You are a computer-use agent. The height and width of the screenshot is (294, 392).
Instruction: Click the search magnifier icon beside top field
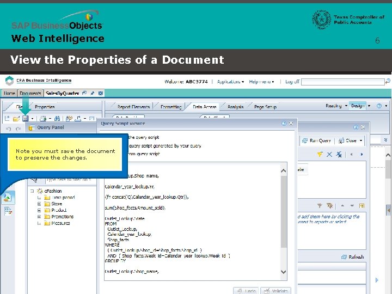388,81
